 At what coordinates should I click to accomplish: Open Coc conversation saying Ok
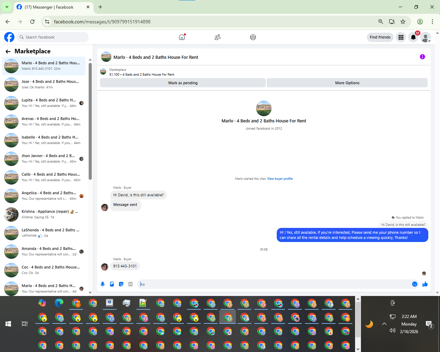(44, 270)
